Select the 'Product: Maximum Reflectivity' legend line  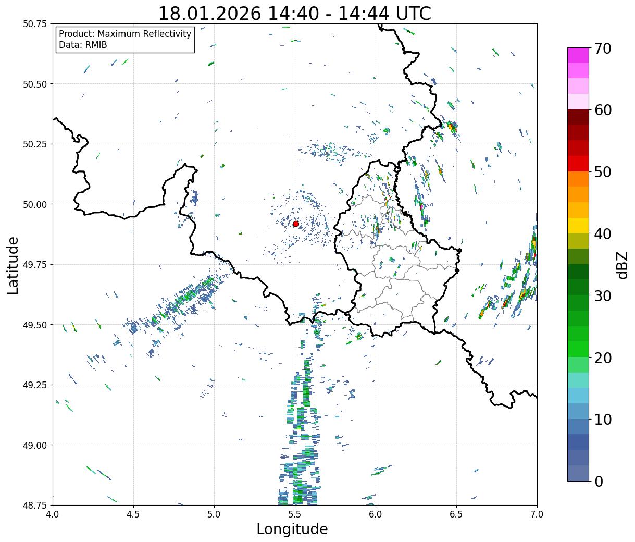[125, 34]
